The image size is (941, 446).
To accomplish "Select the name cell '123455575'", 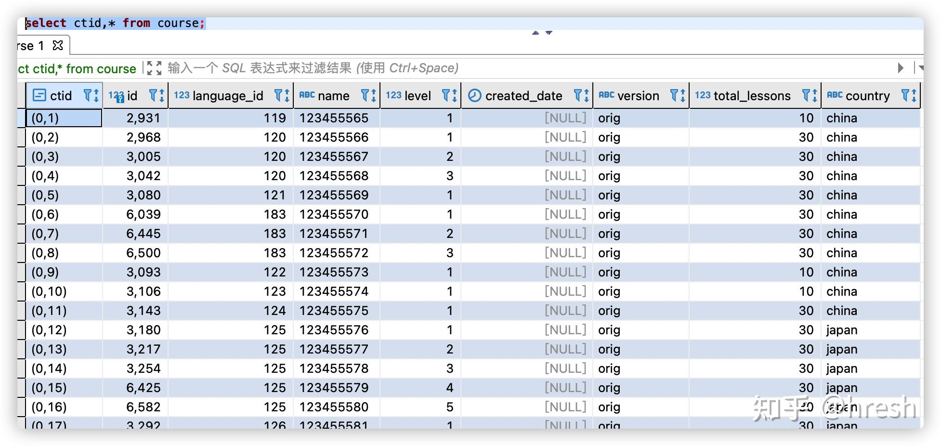I will (x=337, y=311).
